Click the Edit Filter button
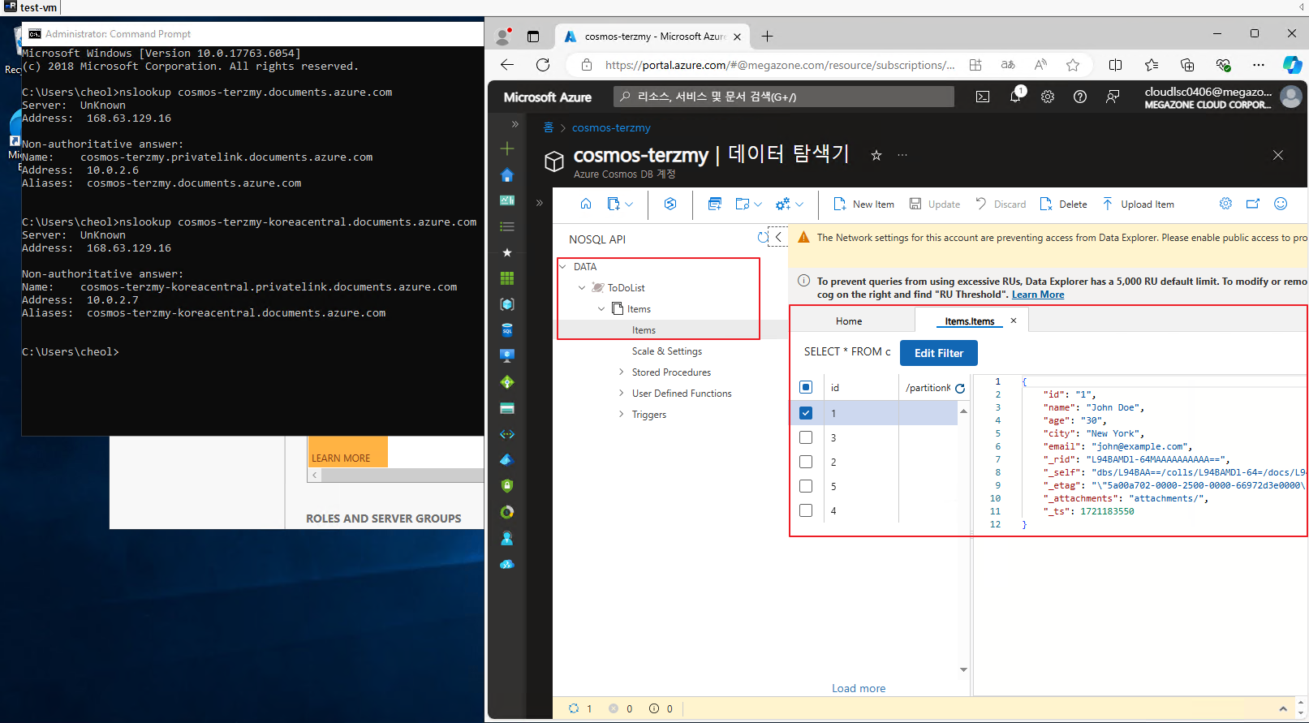The height and width of the screenshot is (723, 1309). click(939, 353)
